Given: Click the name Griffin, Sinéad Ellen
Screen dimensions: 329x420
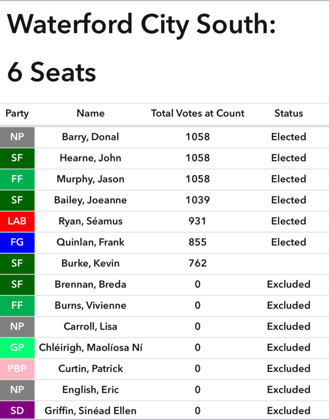Looking at the screenshot, I should click(90, 411).
